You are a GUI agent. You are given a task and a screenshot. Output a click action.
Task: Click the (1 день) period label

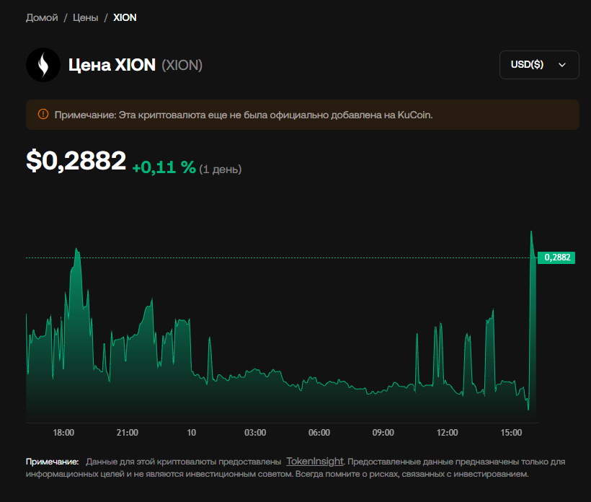point(221,169)
